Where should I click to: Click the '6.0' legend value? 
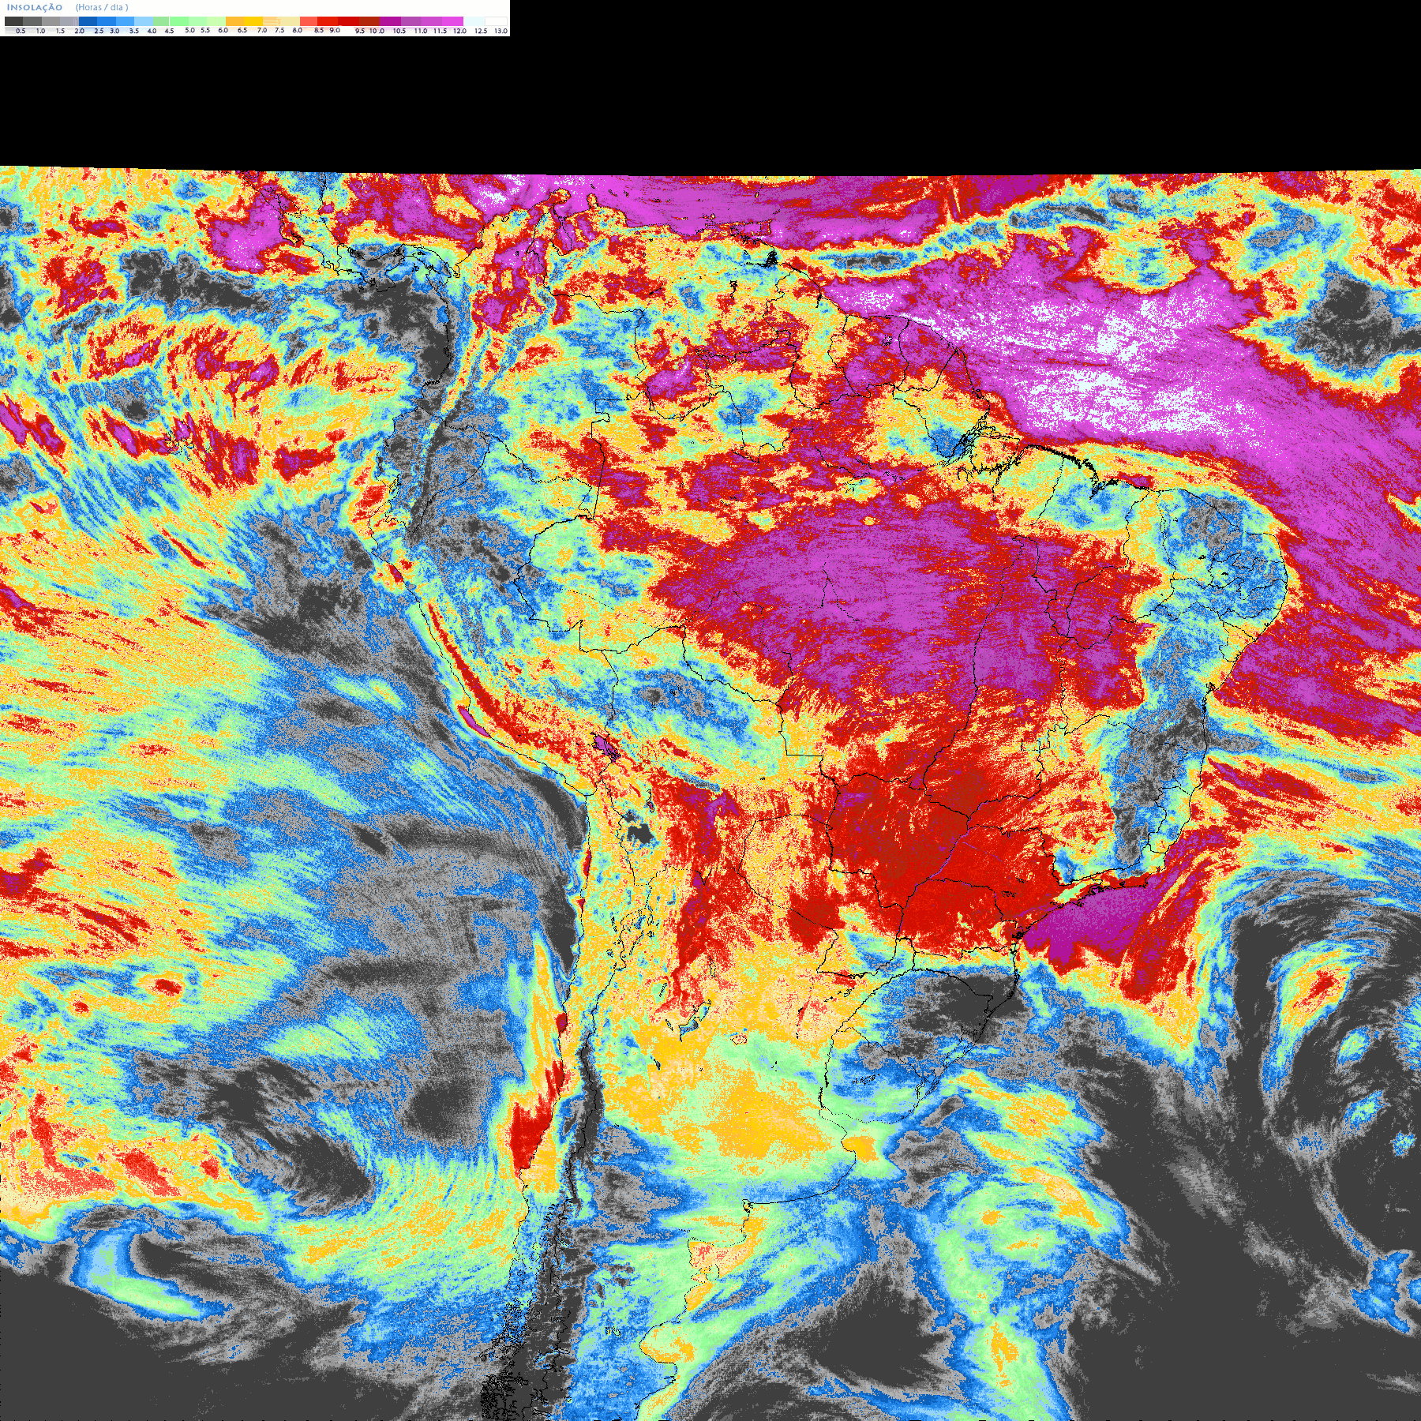pos(223,30)
